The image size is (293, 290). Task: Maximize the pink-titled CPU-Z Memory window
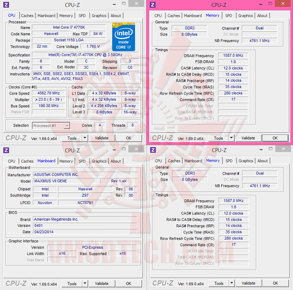coord(270,4)
